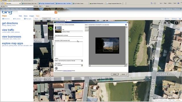The height and width of the screenshot is (102, 182).
Task: Click the orange Bing search magnifier icon
Action: point(56,12)
